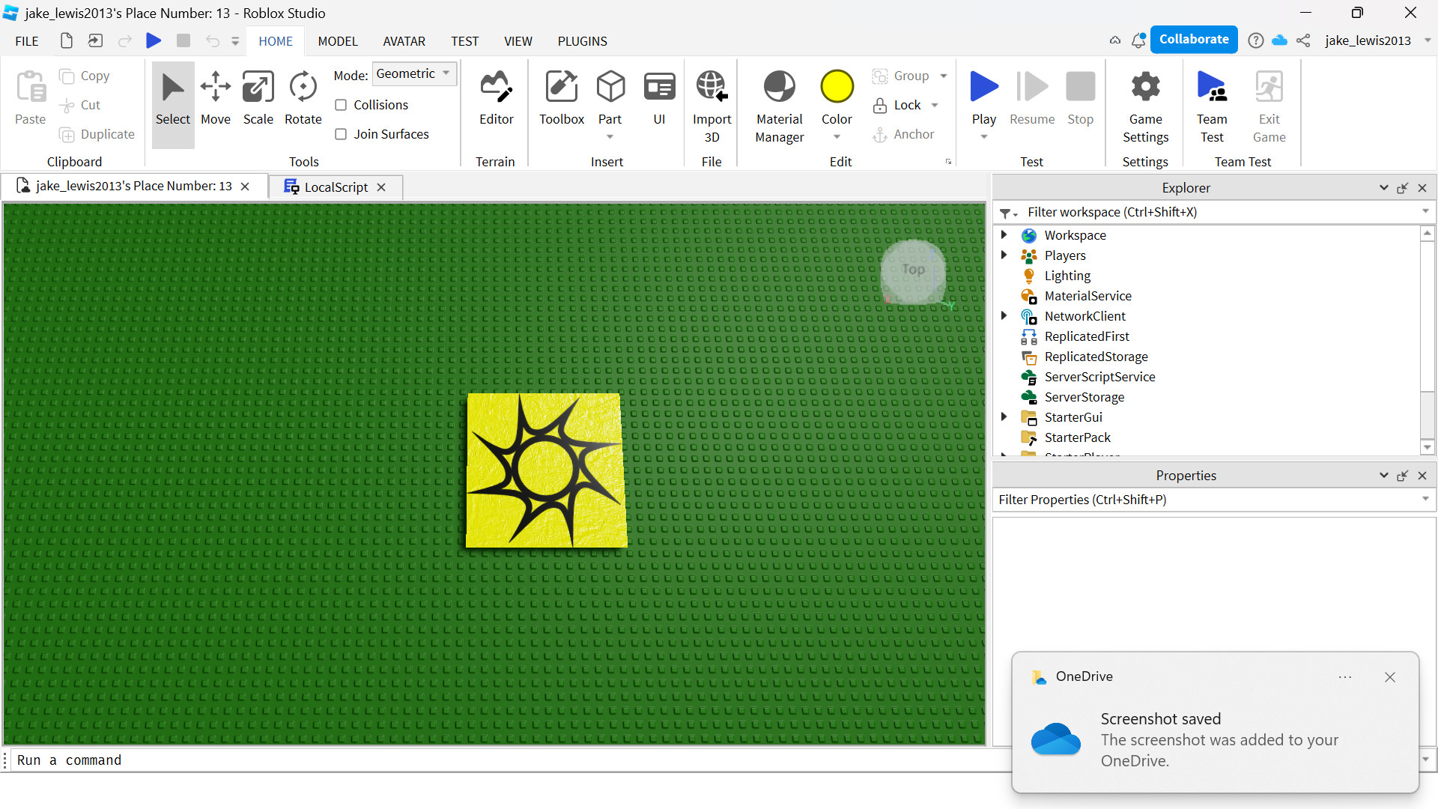This screenshot has height=809, width=1438.
Task: Click the yellow Color swatch
Action: coord(837,87)
